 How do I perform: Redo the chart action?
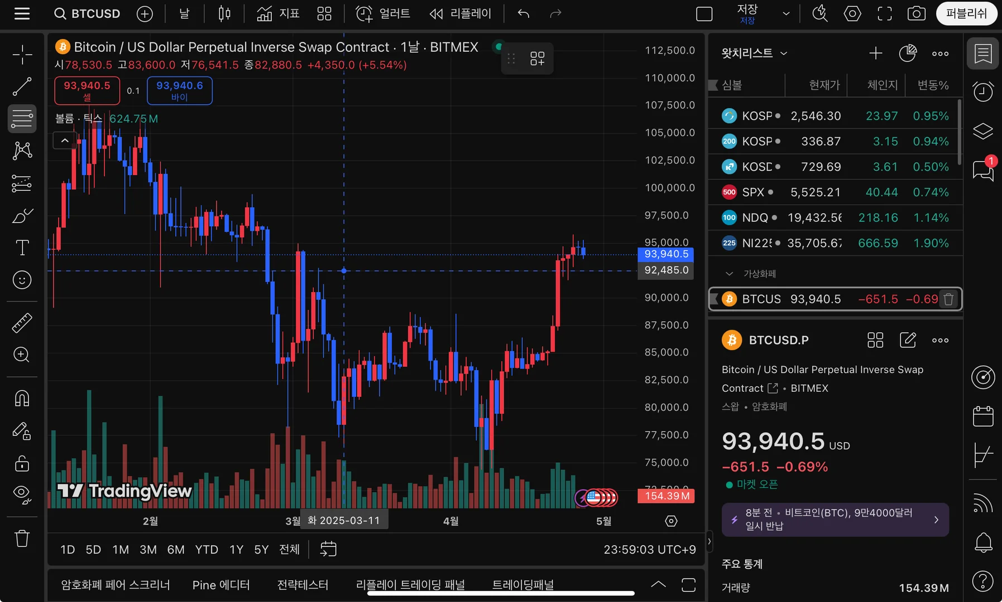click(x=555, y=13)
